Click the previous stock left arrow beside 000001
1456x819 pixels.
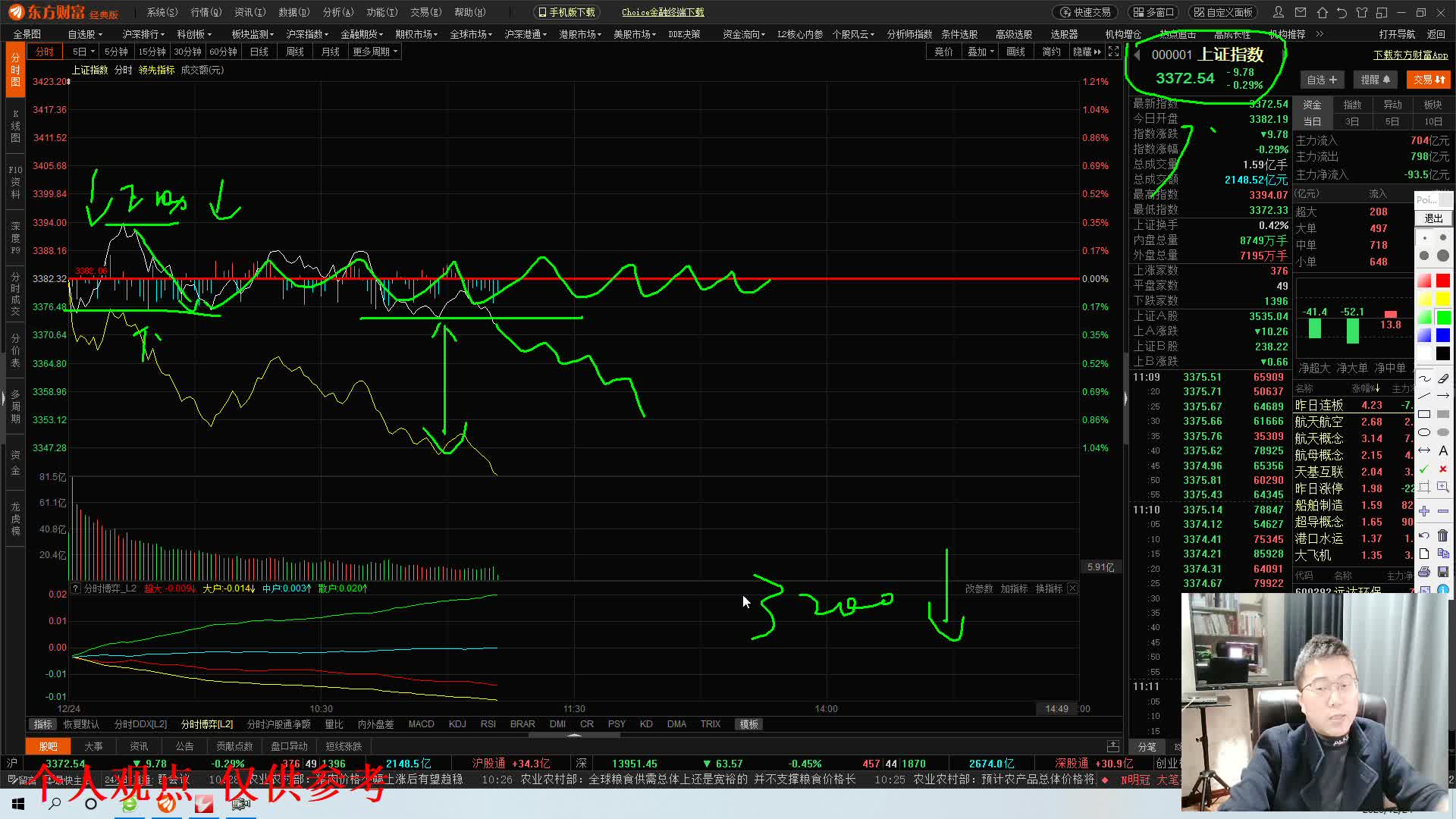(1137, 55)
